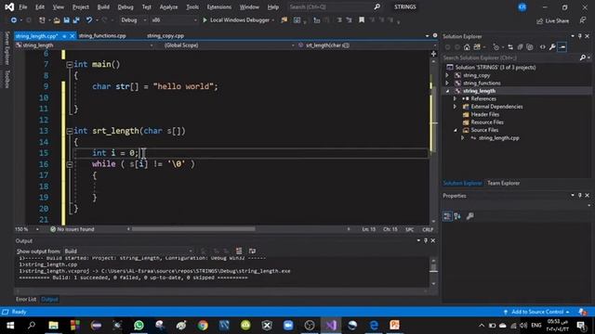Click Clear All icon in Output panel
Image resolution: width=595 pixels, height=334 pixels.
click(x=239, y=251)
